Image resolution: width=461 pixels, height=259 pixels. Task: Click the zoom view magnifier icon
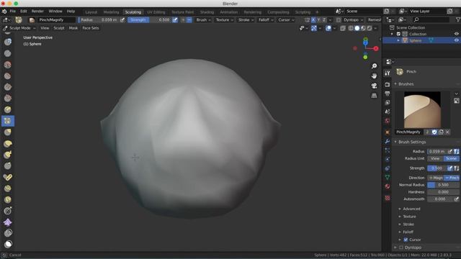point(374,66)
